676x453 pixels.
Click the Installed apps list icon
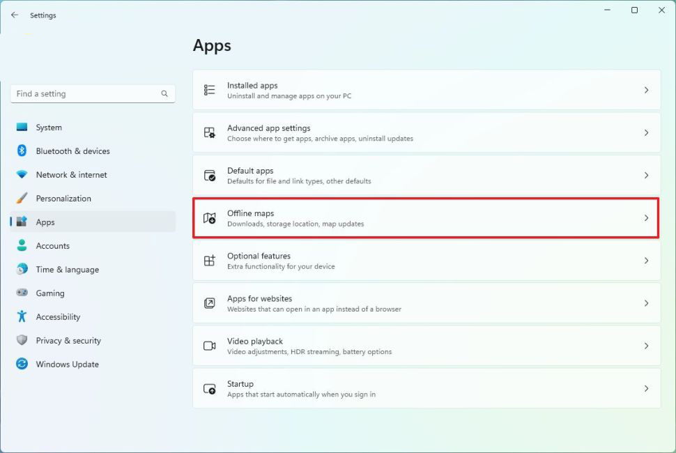pos(209,90)
